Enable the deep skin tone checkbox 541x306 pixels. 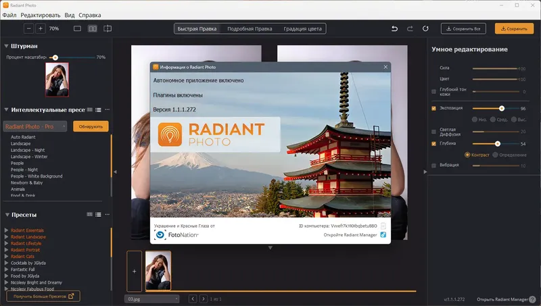[433, 92]
